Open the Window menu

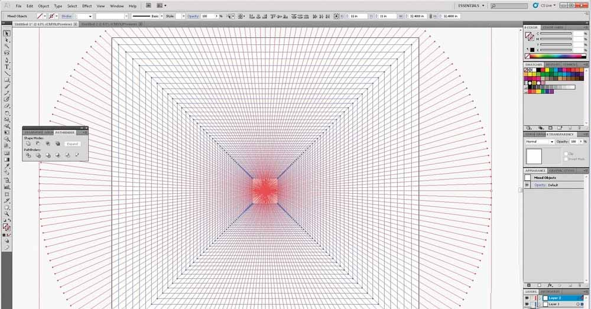click(116, 6)
